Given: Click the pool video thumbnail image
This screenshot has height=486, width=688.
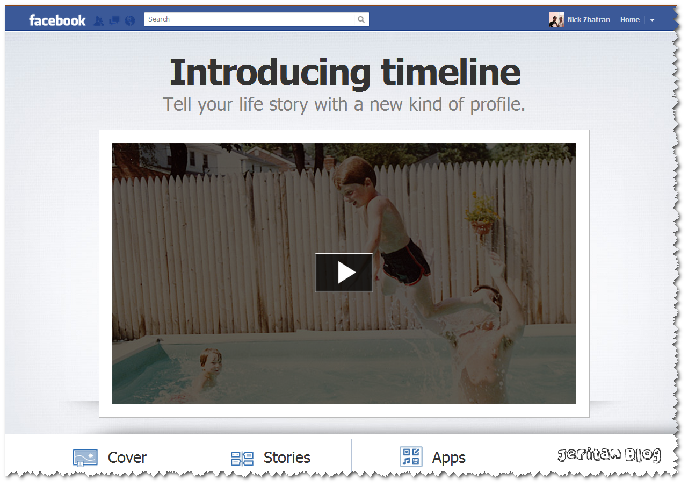Looking at the screenshot, I should click(x=344, y=274).
